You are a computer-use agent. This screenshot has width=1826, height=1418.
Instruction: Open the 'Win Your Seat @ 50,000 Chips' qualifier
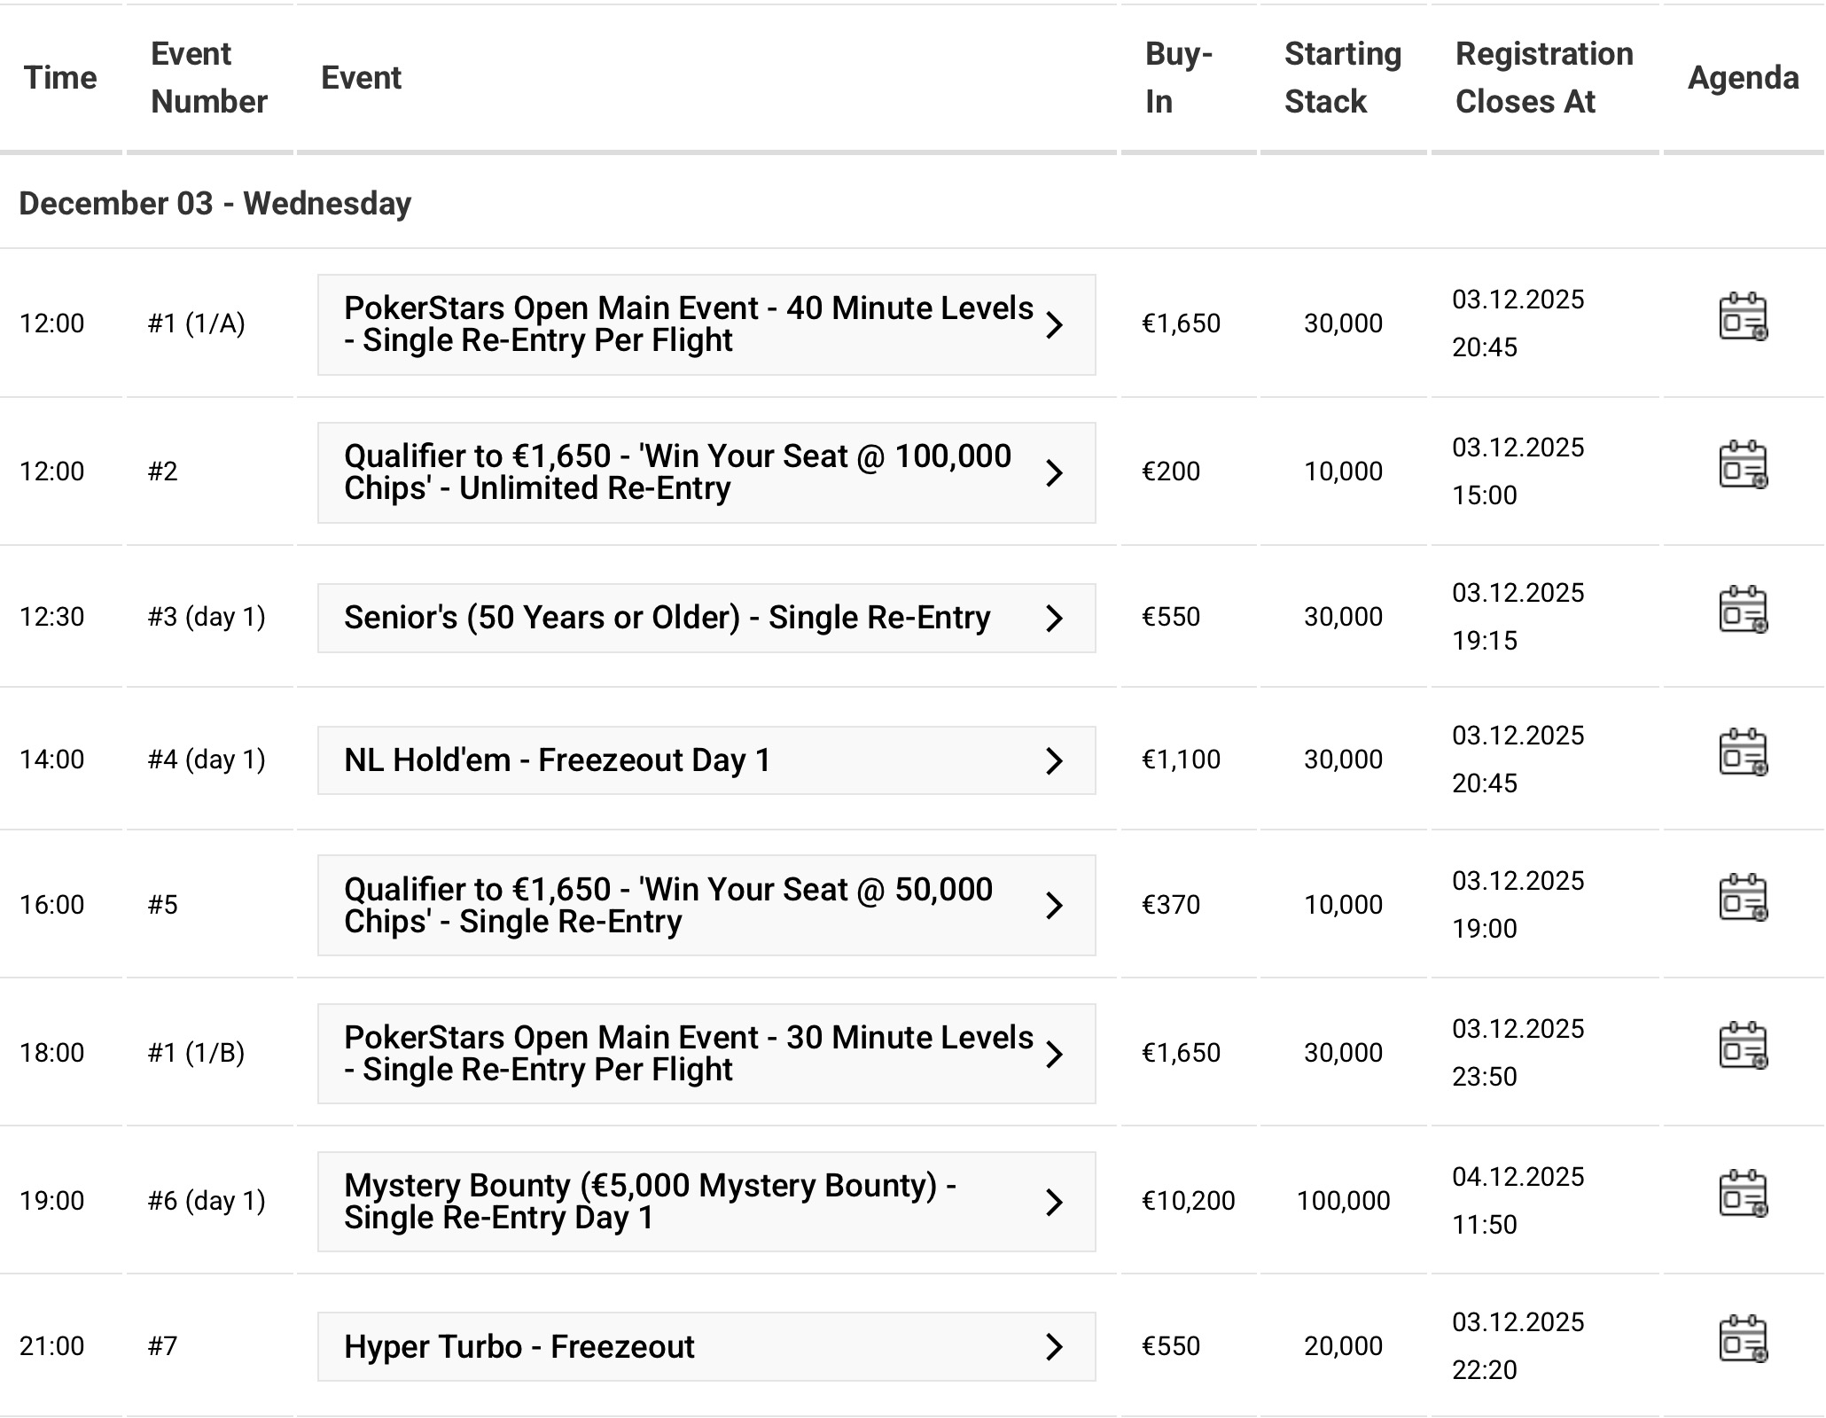coord(667,906)
